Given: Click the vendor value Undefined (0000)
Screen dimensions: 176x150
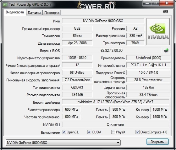Looking at the screenshot, I should coord(148,58).
